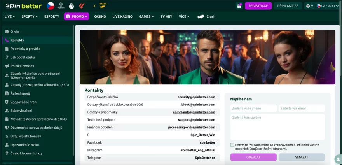The height and width of the screenshot is (165, 342).
Task: Select Zodpovědné hraní in sidebar
Action: tap(24, 102)
